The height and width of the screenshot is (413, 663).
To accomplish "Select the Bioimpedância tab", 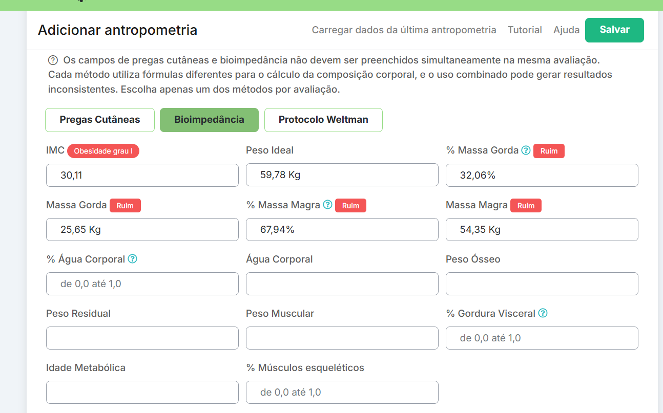I will click(209, 120).
